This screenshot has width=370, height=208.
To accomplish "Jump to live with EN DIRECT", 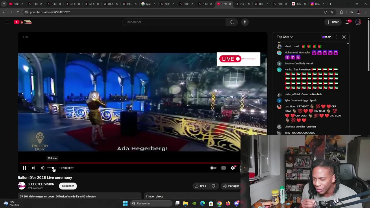I will pyautogui.click(x=67, y=168).
